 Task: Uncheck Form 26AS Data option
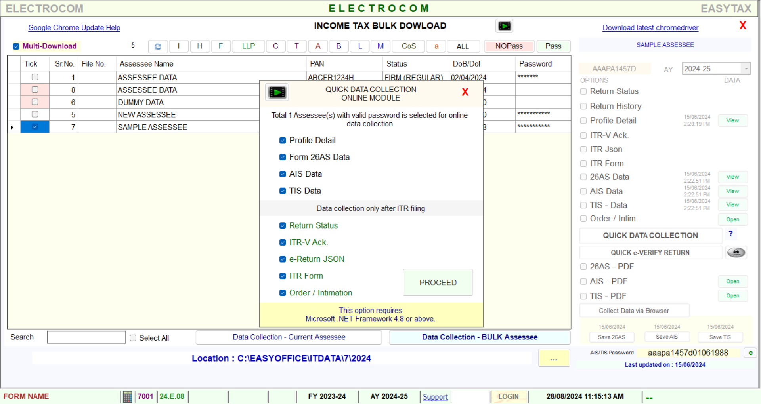283,157
